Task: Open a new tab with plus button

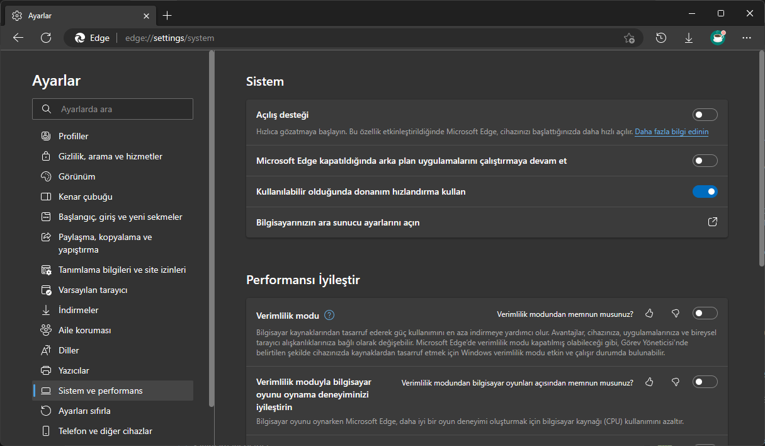Action: click(167, 15)
